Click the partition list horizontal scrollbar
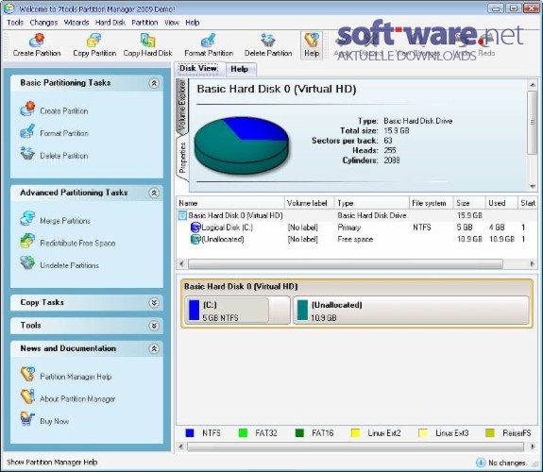Image resolution: width=543 pixels, height=472 pixels. coord(346,264)
